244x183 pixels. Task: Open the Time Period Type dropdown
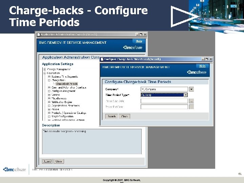pos(186,95)
